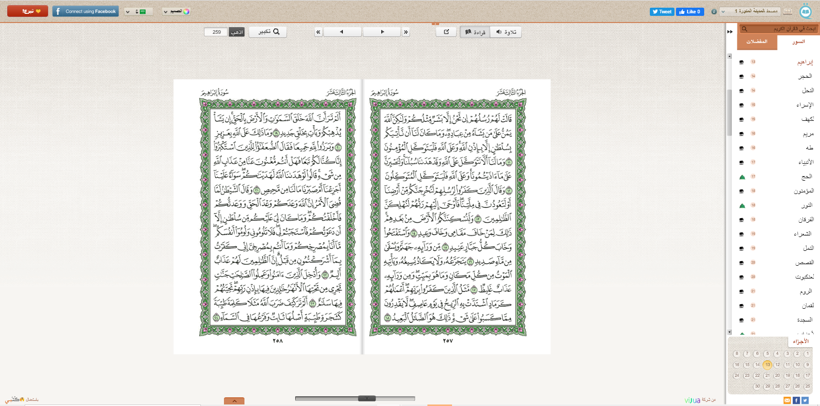Click the Quran site logo icon
The height and width of the screenshot is (406, 820).
[806, 11]
